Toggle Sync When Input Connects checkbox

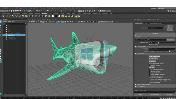point(149,64)
